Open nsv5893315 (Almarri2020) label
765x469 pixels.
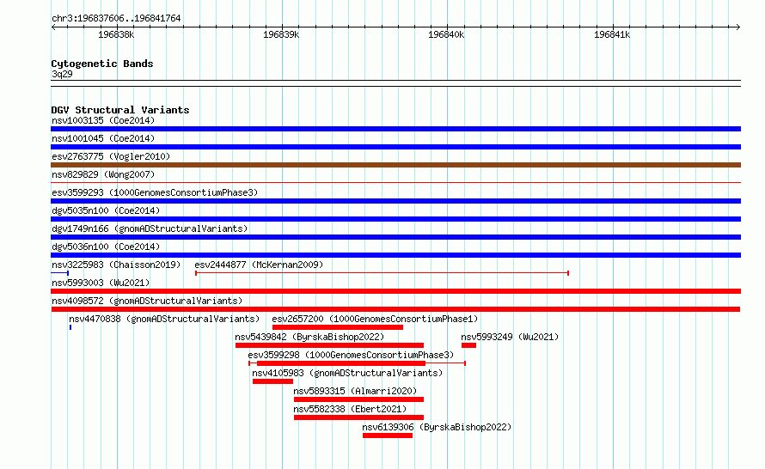(355, 391)
